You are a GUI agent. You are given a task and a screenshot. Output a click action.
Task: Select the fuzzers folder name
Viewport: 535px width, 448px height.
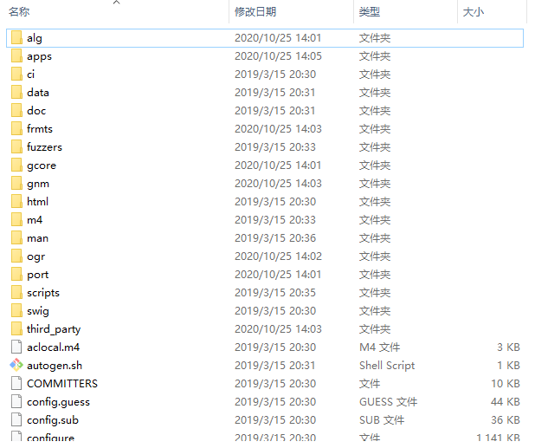pos(44,147)
